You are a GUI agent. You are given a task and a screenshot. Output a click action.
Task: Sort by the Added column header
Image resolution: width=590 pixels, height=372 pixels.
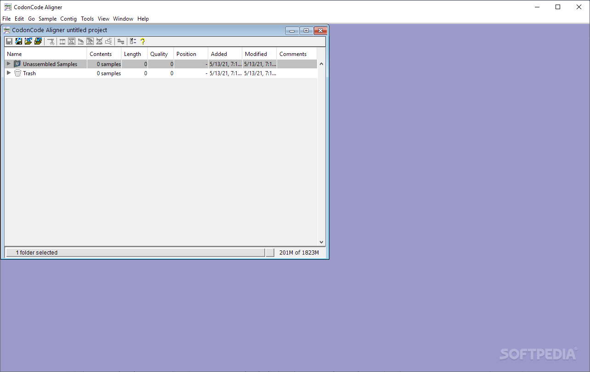pos(225,54)
